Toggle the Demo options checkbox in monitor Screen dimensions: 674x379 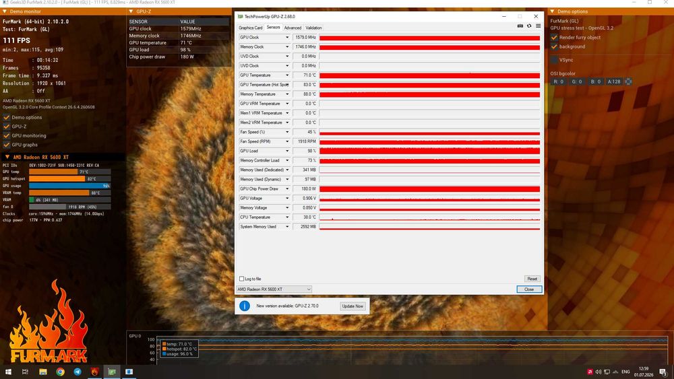pyautogui.click(x=7, y=117)
